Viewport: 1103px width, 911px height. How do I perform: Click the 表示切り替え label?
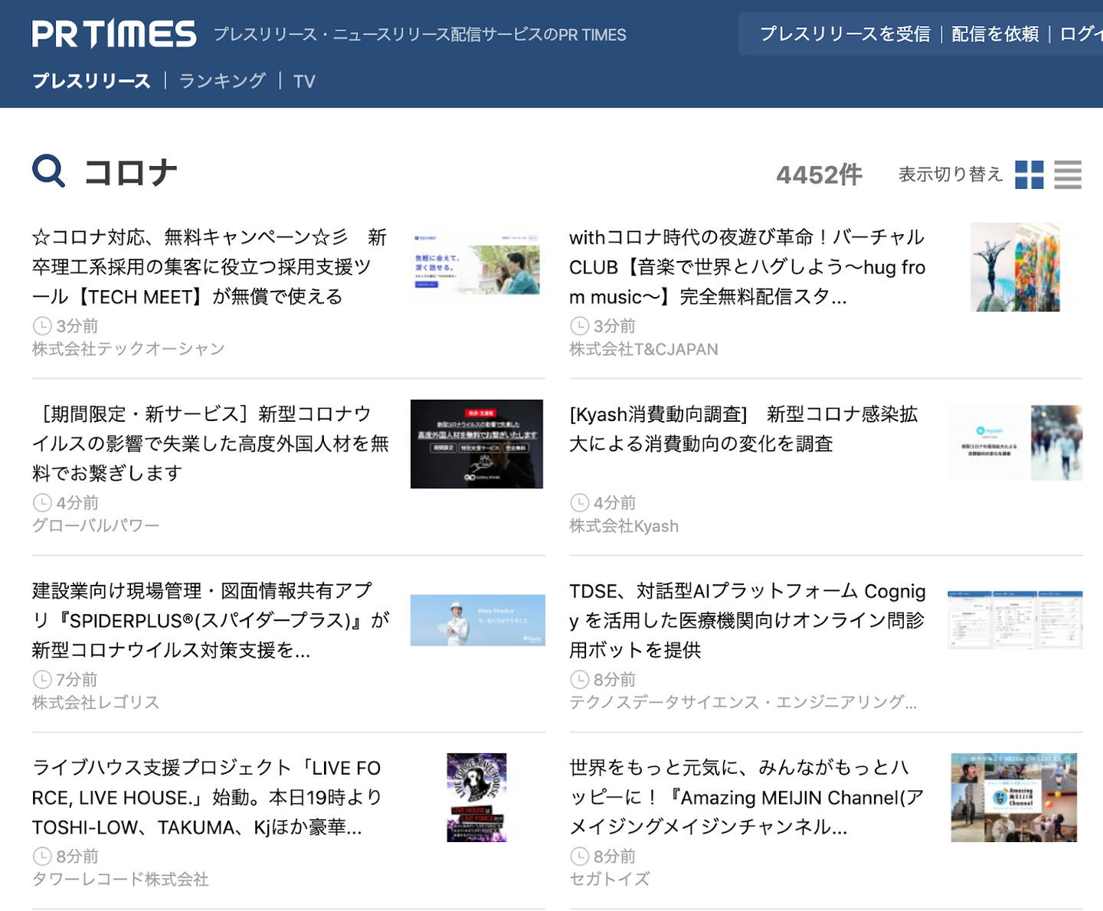tap(951, 175)
